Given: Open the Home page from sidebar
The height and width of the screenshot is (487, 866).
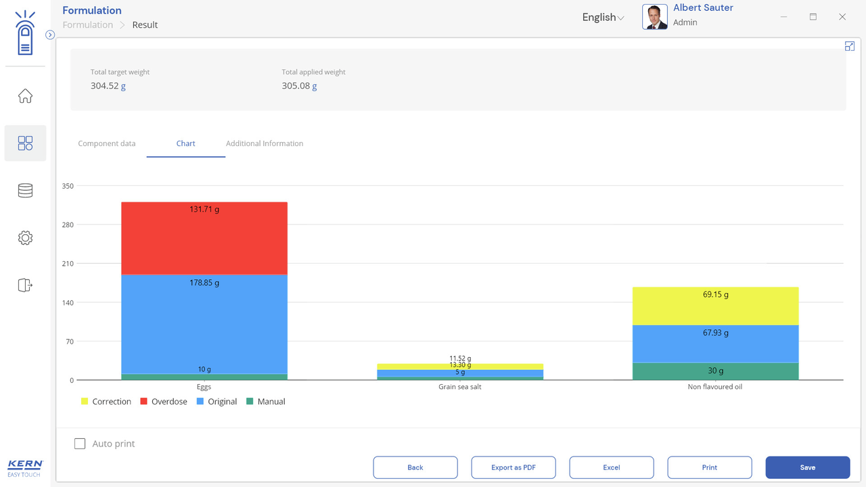Looking at the screenshot, I should coord(25,96).
